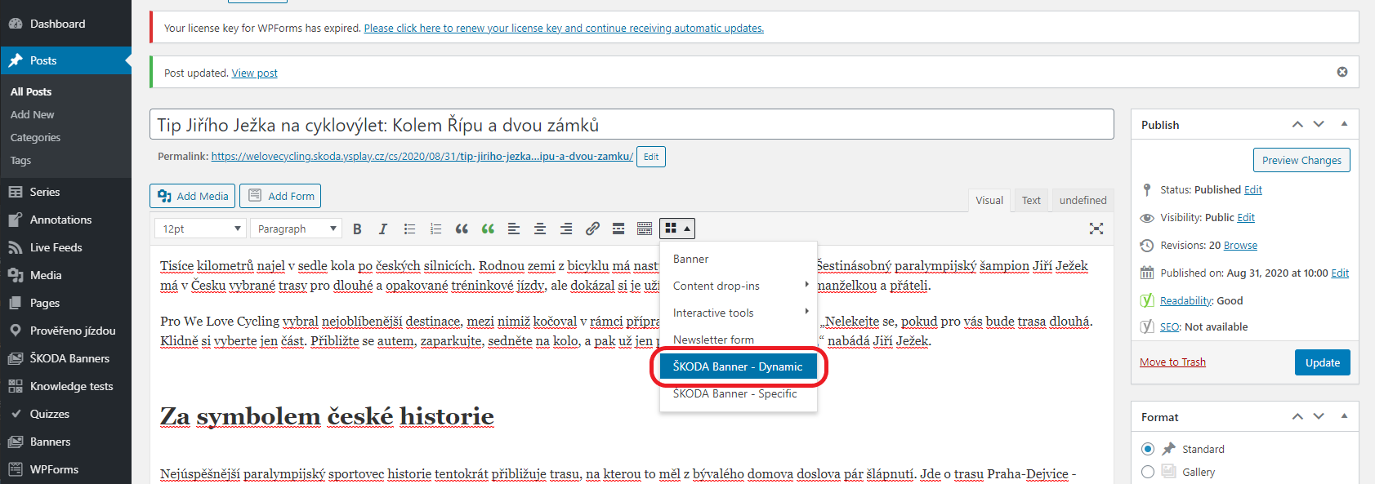The image size is (1375, 484).
Task: Enable distraction-free fullscreen editor mode
Action: (x=1096, y=229)
